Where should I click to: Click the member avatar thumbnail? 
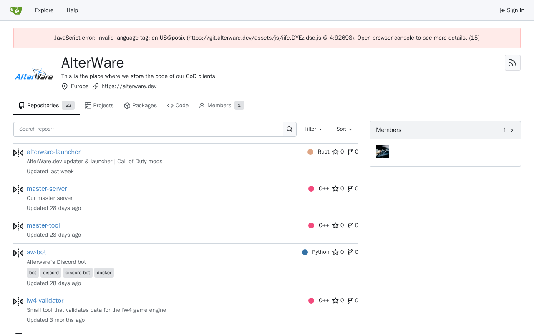pos(383,152)
